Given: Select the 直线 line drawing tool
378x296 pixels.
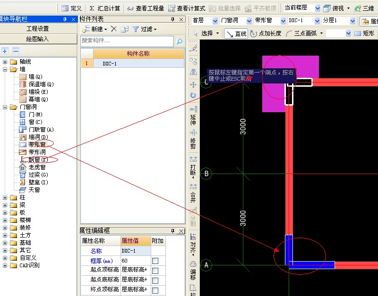Looking at the screenshot, I should [236, 33].
